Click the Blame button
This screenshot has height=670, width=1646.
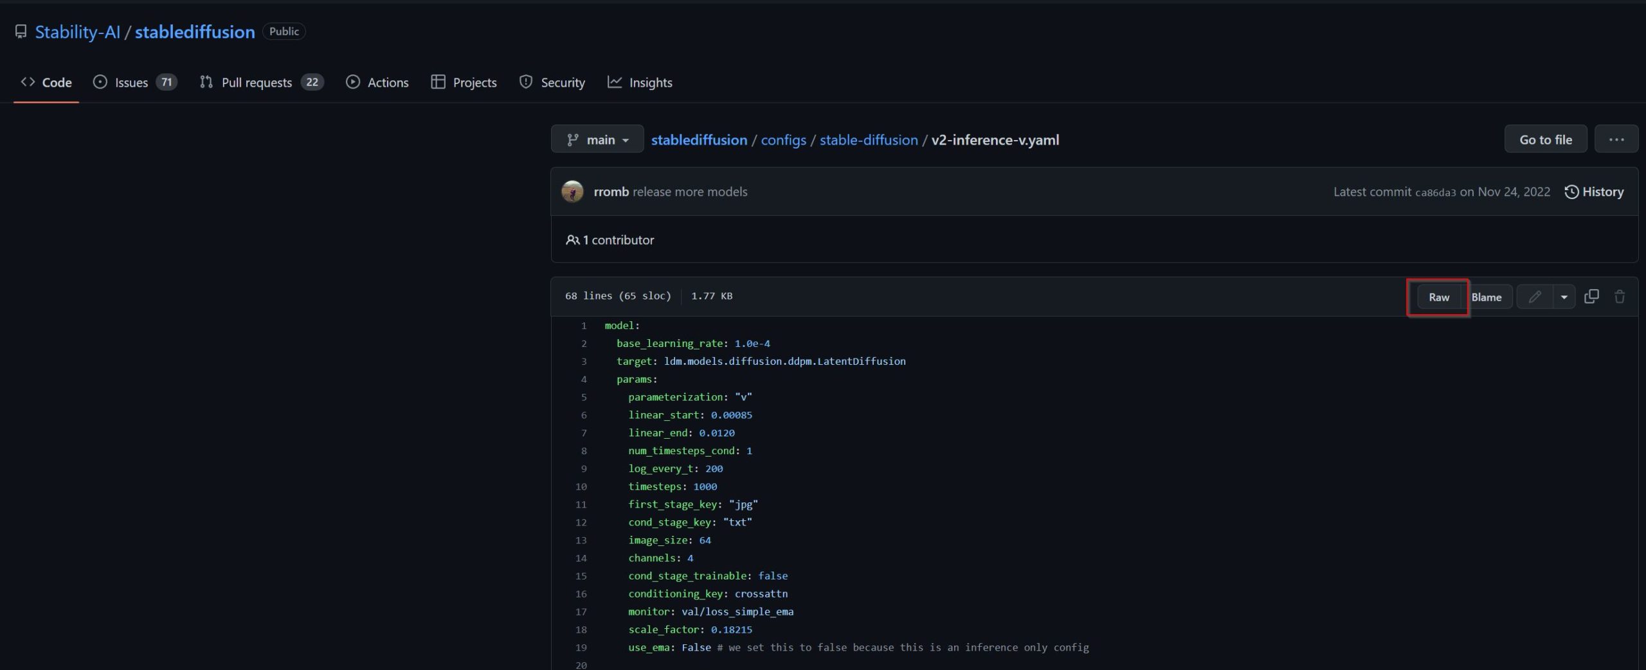[1486, 297]
